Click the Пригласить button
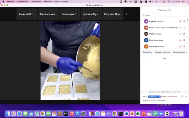 tap(147, 52)
